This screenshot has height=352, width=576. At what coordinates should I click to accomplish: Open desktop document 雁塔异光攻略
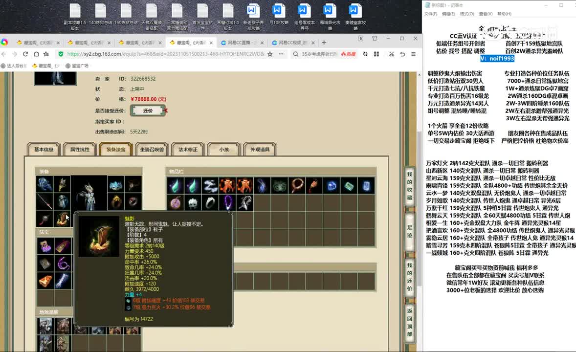[330, 17]
